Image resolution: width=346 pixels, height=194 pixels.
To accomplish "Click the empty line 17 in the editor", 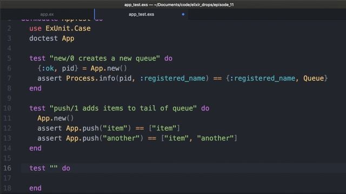I will tap(184, 178).
